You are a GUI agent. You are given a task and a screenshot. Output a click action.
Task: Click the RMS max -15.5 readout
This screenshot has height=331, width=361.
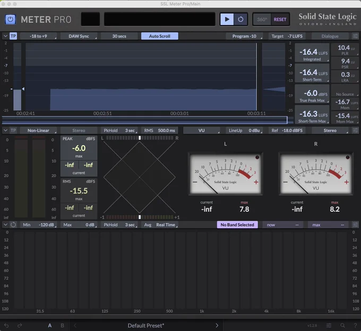click(79, 191)
